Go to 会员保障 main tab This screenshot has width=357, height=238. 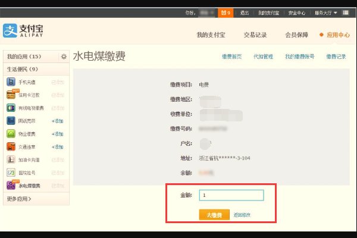tap(297, 35)
